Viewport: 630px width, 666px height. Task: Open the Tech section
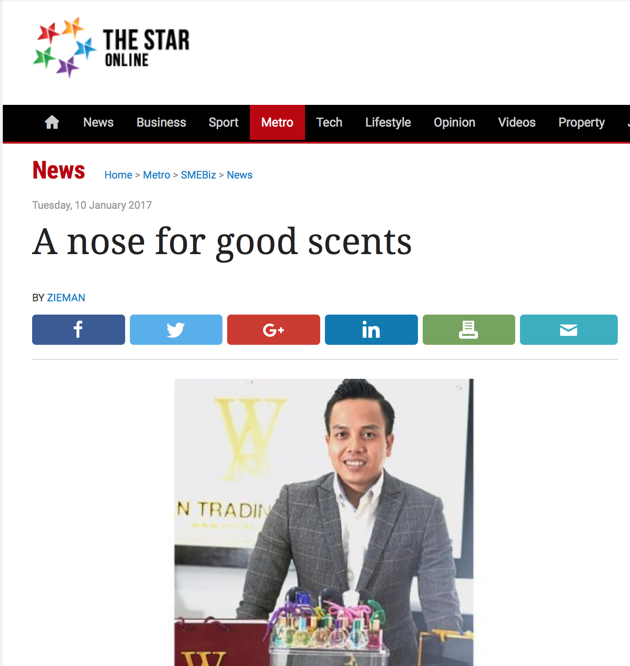(x=329, y=122)
